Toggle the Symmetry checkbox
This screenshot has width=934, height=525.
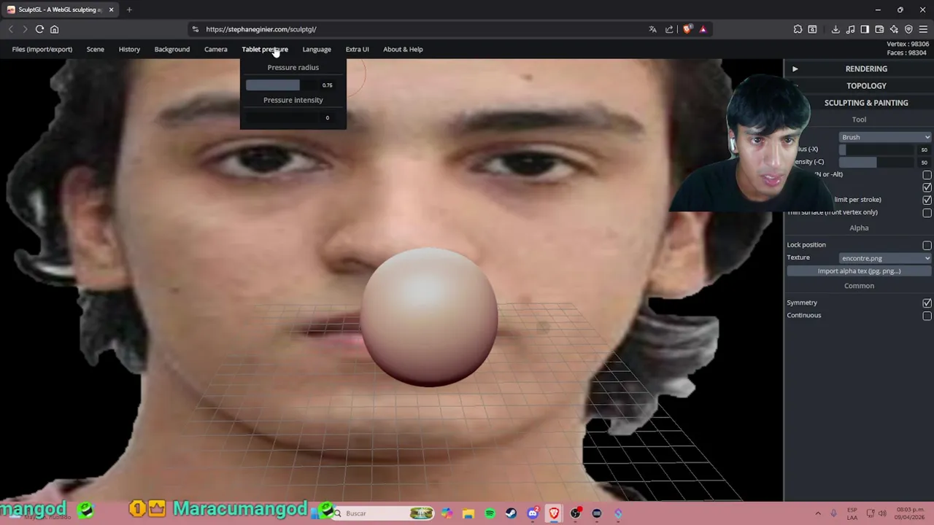coord(927,303)
